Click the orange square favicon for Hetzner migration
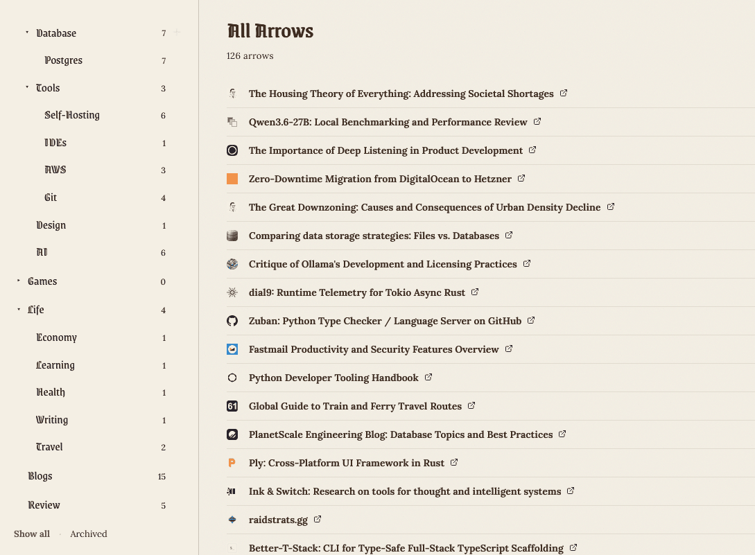755x555 pixels. [x=232, y=179]
